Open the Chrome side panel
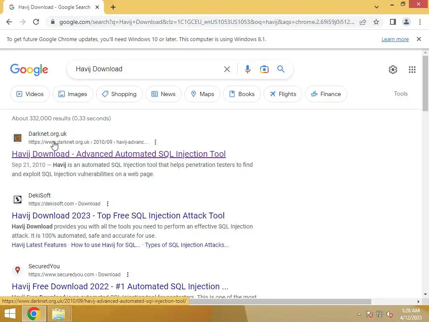Viewport: 429px width, 322px height. pyautogui.click(x=393, y=22)
